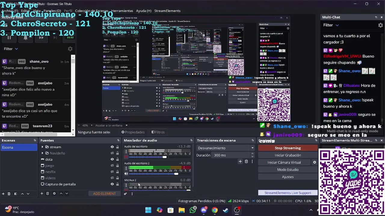The image size is (385, 216).
Task: Open advanced audio properties gears icon
Action: point(125,194)
